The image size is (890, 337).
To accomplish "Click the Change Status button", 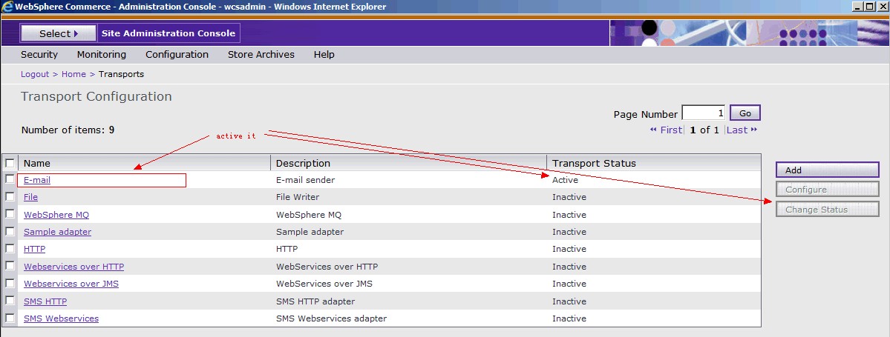I will (827, 210).
